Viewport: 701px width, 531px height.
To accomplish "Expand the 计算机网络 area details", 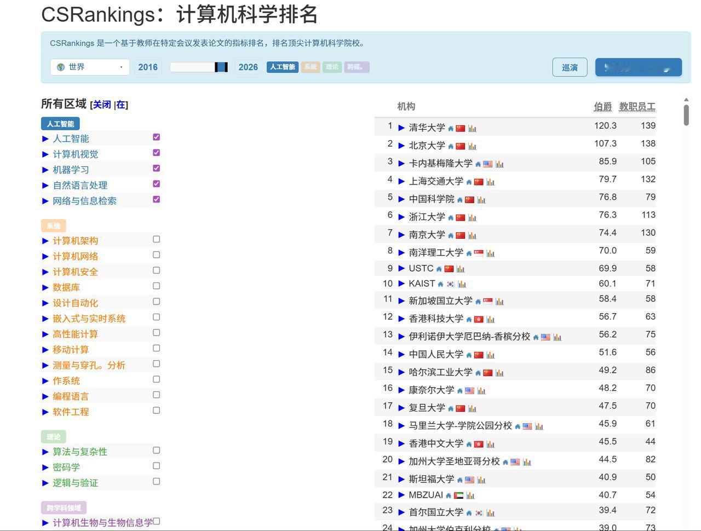I will (x=45, y=256).
